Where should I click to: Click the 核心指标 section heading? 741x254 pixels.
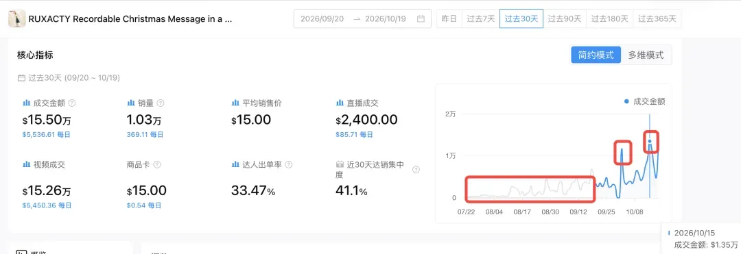click(x=36, y=55)
